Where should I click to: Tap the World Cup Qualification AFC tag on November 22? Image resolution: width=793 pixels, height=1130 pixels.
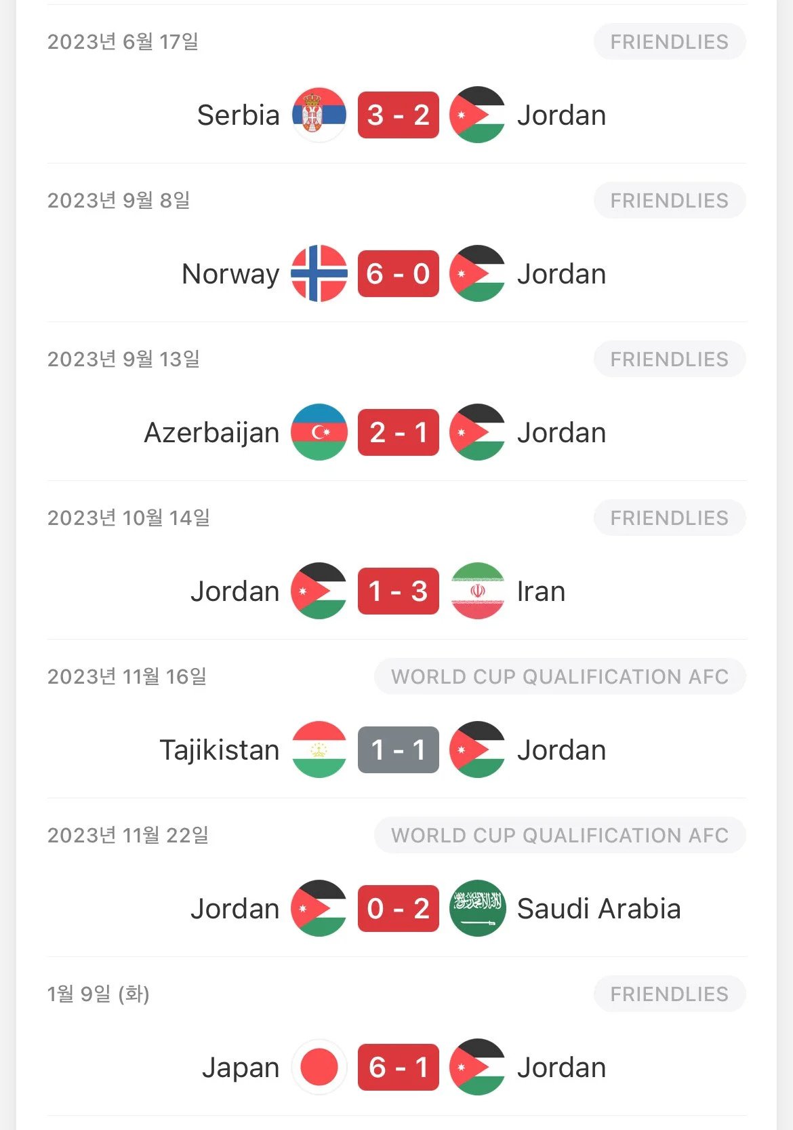(x=560, y=836)
